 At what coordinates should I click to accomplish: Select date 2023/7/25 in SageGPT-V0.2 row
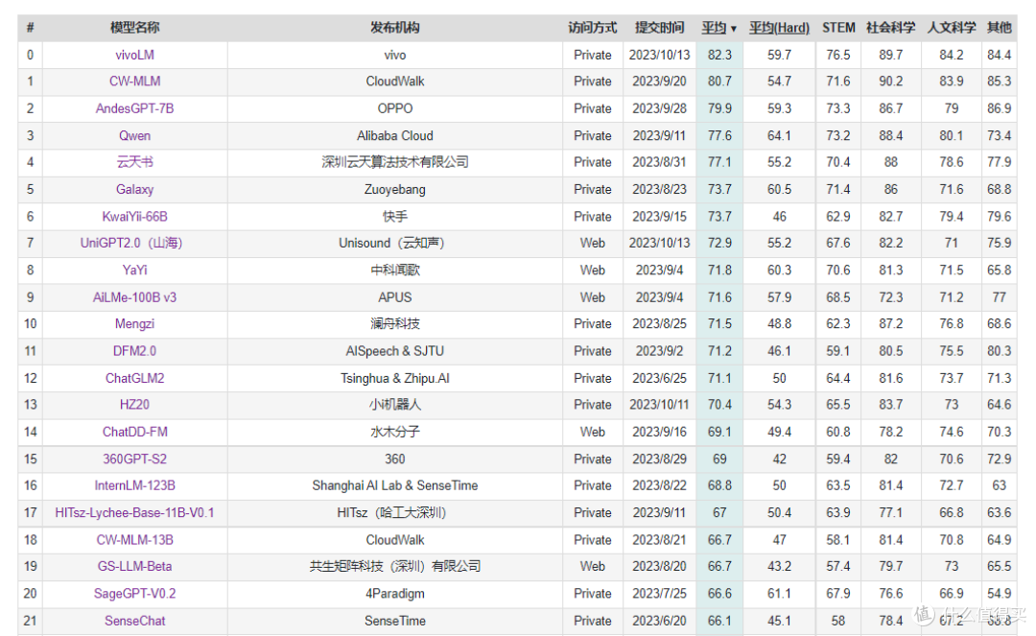tap(659, 593)
